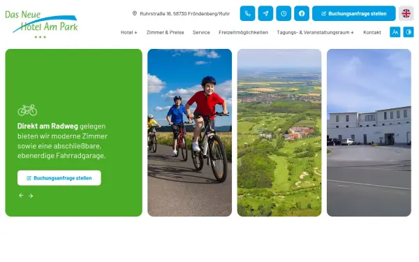Click blue Buchungsanfrage stellen header button
The height and width of the screenshot is (262, 419).
354,13
